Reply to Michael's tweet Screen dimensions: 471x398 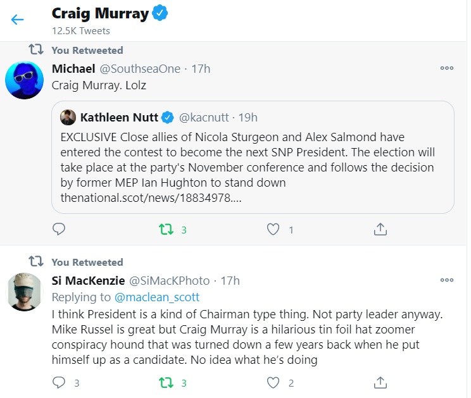59,229
